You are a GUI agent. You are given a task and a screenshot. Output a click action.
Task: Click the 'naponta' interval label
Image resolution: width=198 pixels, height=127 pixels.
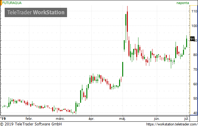(183, 3)
